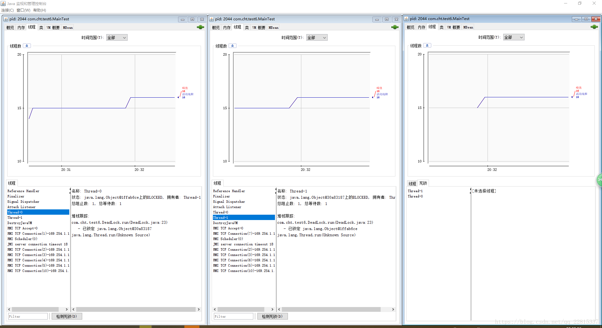602x328 pixels.
Task: Click 检测死锁(D) button in left window
Action: pyautogui.click(x=66, y=316)
